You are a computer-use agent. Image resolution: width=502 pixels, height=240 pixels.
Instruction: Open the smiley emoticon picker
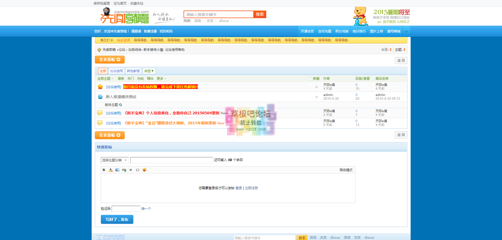[144, 170]
